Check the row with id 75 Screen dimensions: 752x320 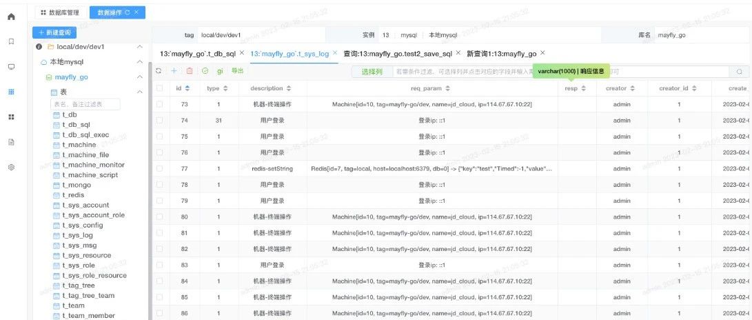pyautogui.click(x=160, y=137)
